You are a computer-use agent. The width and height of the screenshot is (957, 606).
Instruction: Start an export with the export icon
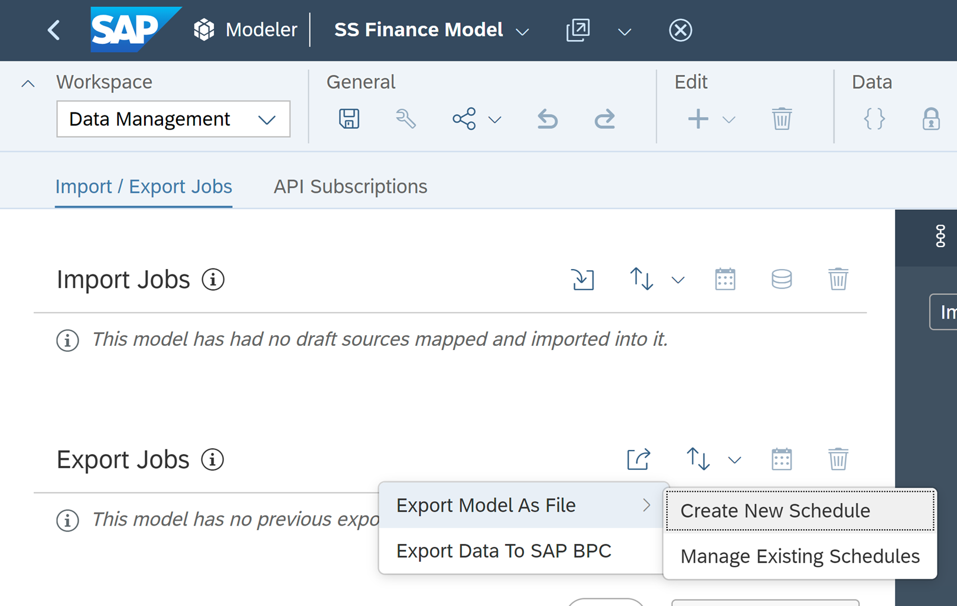click(637, 459)
